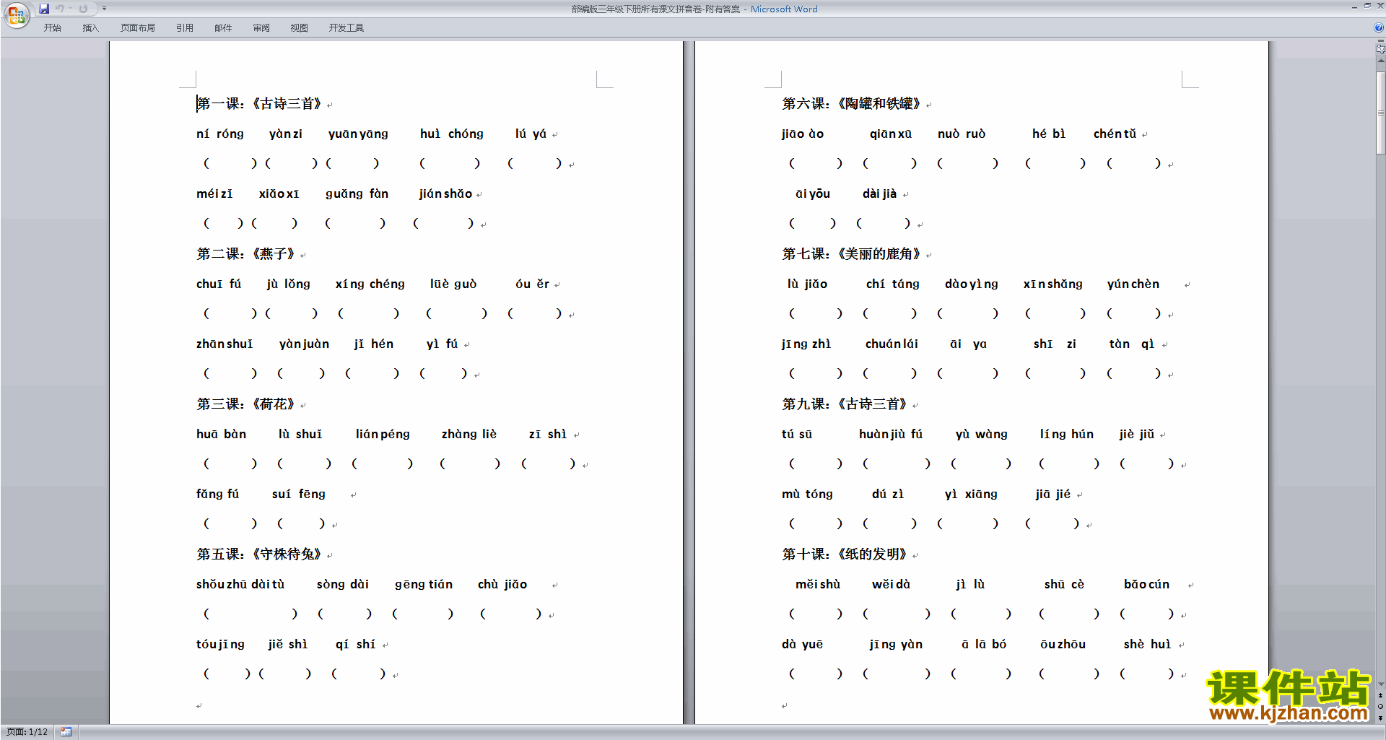This screenshot has height=740, width=1386.
Task: Restore down the Word window
Action: [x=1367, y=6]
